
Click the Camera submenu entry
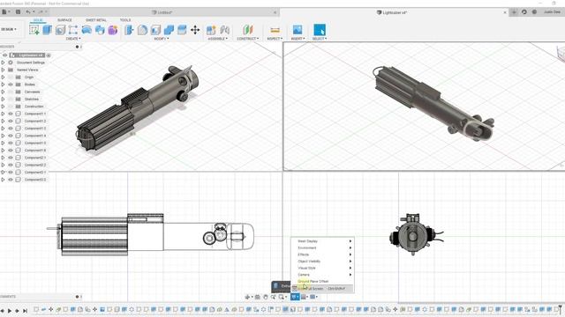322,275
